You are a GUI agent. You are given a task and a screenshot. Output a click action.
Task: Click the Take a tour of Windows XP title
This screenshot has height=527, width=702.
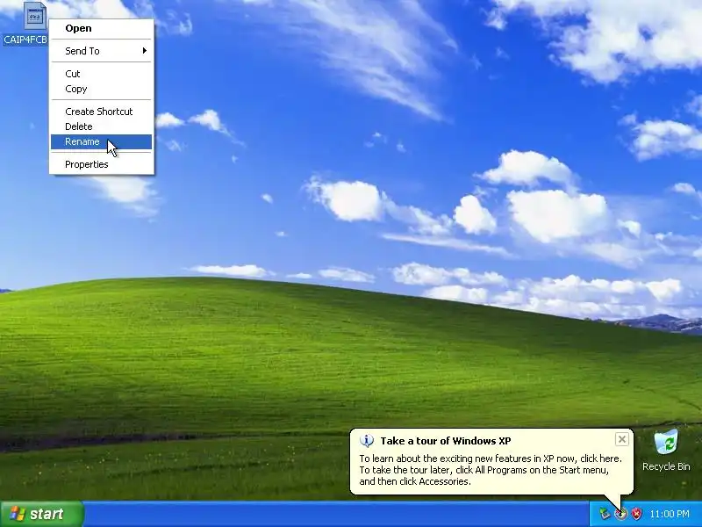[446, 441]
